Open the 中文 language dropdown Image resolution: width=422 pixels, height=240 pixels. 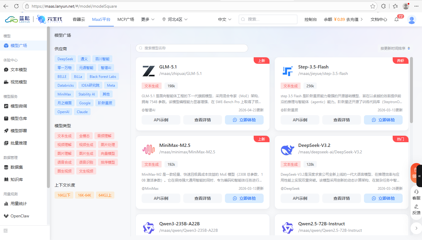tap(225, 19)
